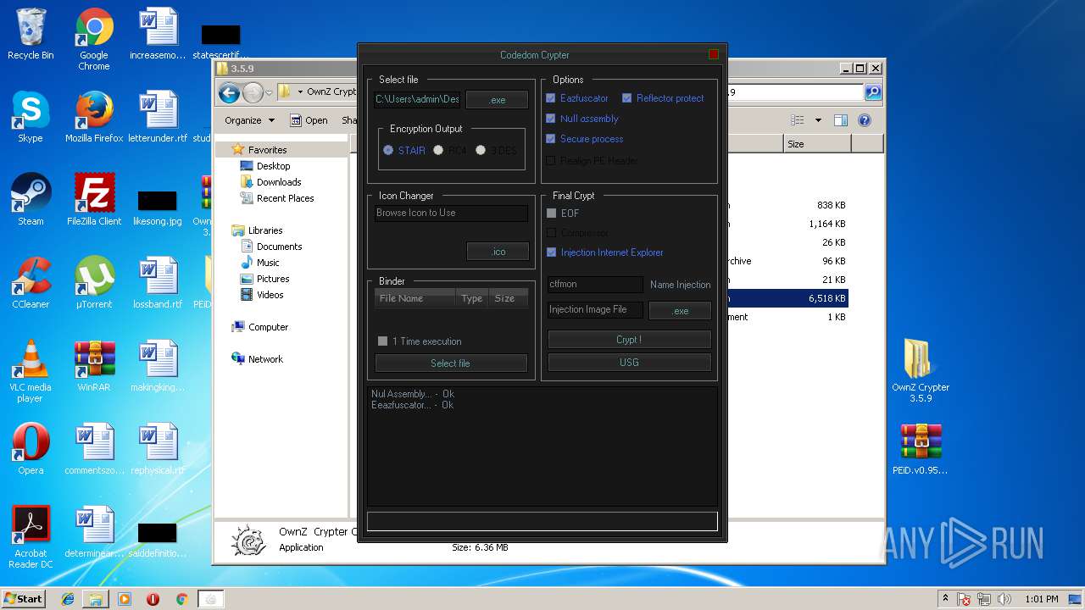The height and width of the screenshot is (610, 1085).
Task: Click ctfmon Name Injection field
Action: click(595, 285)
